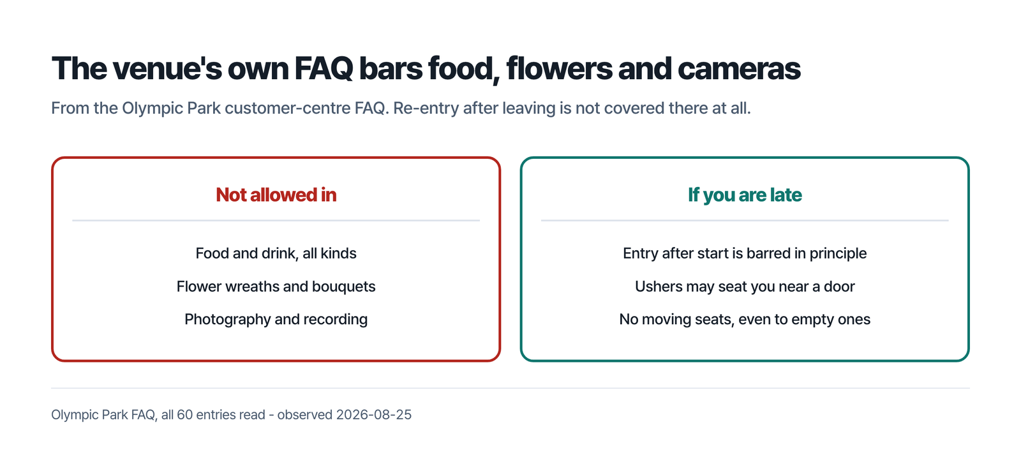
Task: Click the divider under 'Not allowed in'
Action: [x=276, y=220]
